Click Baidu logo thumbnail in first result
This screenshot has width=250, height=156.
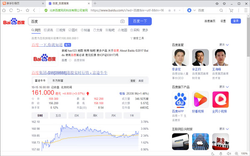(45, 58)
